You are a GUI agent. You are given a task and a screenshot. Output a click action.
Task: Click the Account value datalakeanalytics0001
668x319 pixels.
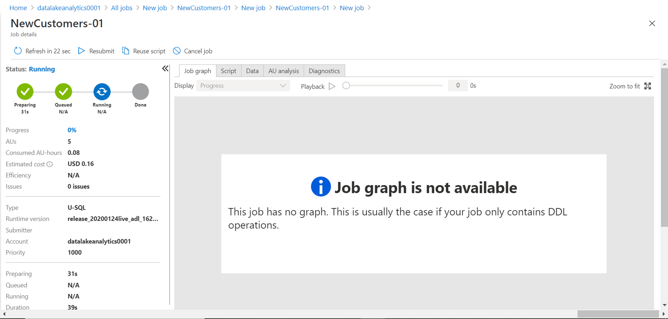tap(99, 241)
